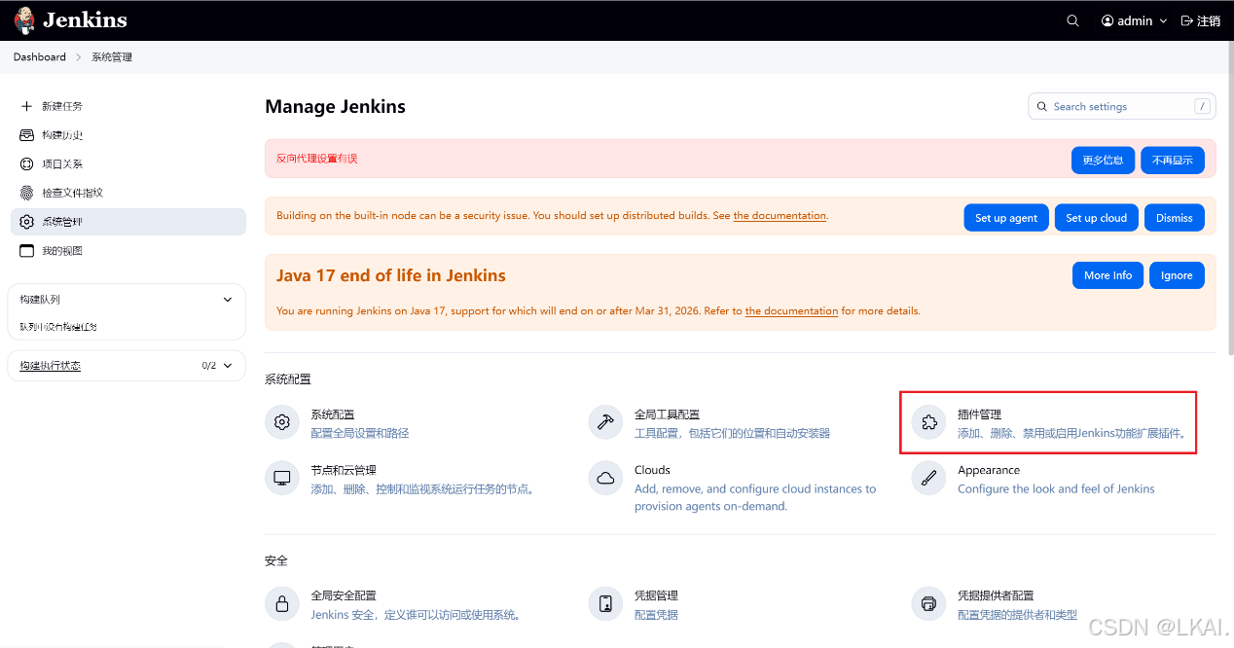The image size is (1234, 648).
Task: Click the logout arrow icon
Action: coord(1186,20)
